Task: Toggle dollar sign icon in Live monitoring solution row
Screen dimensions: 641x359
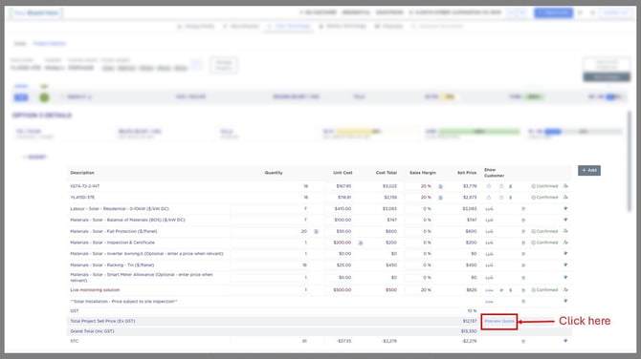Action: click(x=511, y=290)
